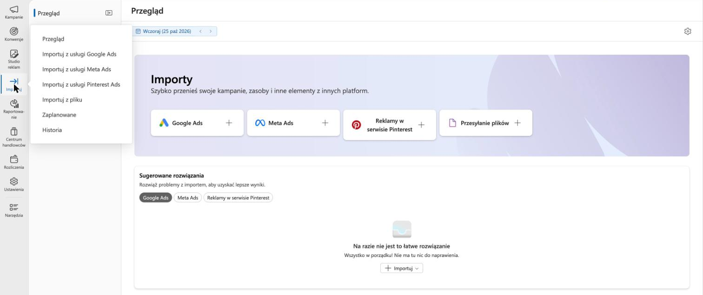Click the Sugerowane rozwiązania heading
The image size is (703, 295).
[x=172, y=176]
